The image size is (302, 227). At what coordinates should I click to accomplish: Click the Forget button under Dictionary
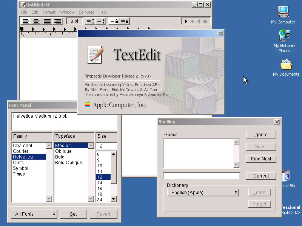pos(259,204)
